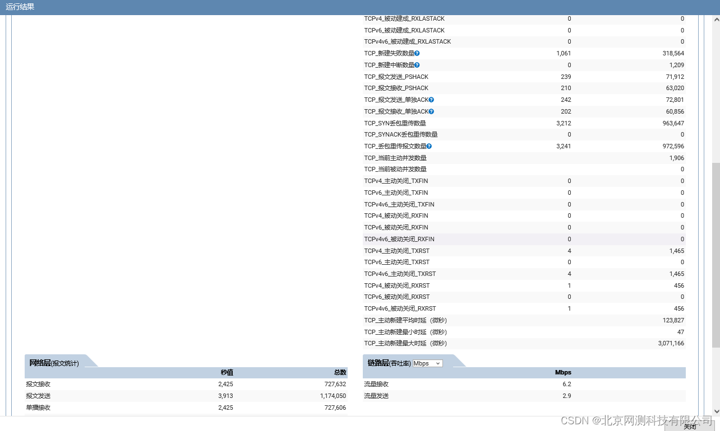Click the 318,564 total value
720x431 pixels.
[x=673, y=53]
